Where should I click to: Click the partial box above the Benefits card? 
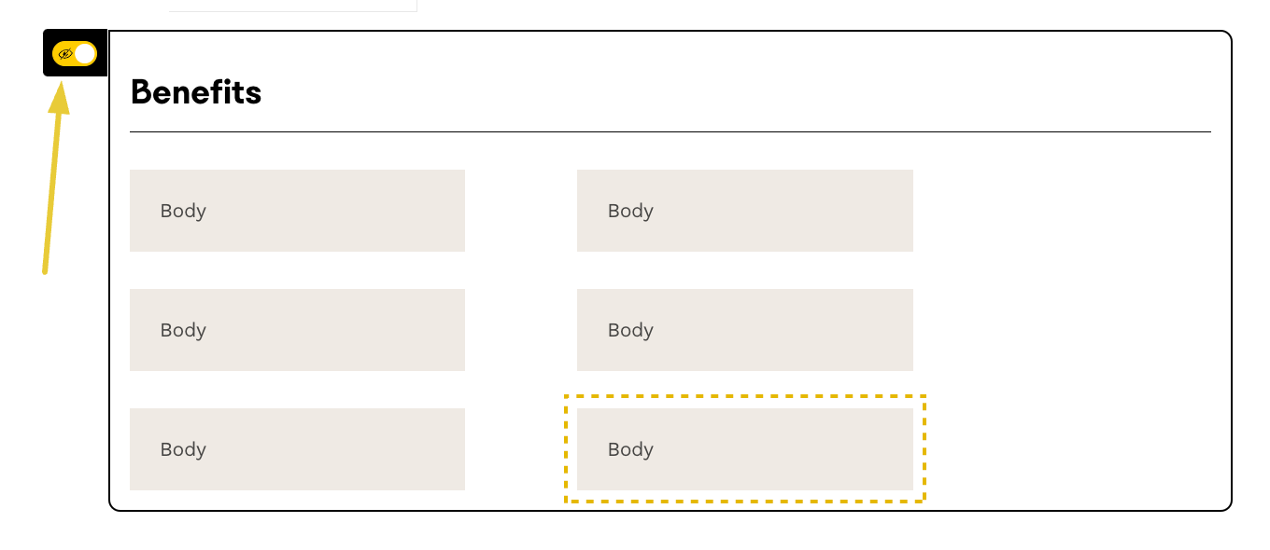click(292, 7)
